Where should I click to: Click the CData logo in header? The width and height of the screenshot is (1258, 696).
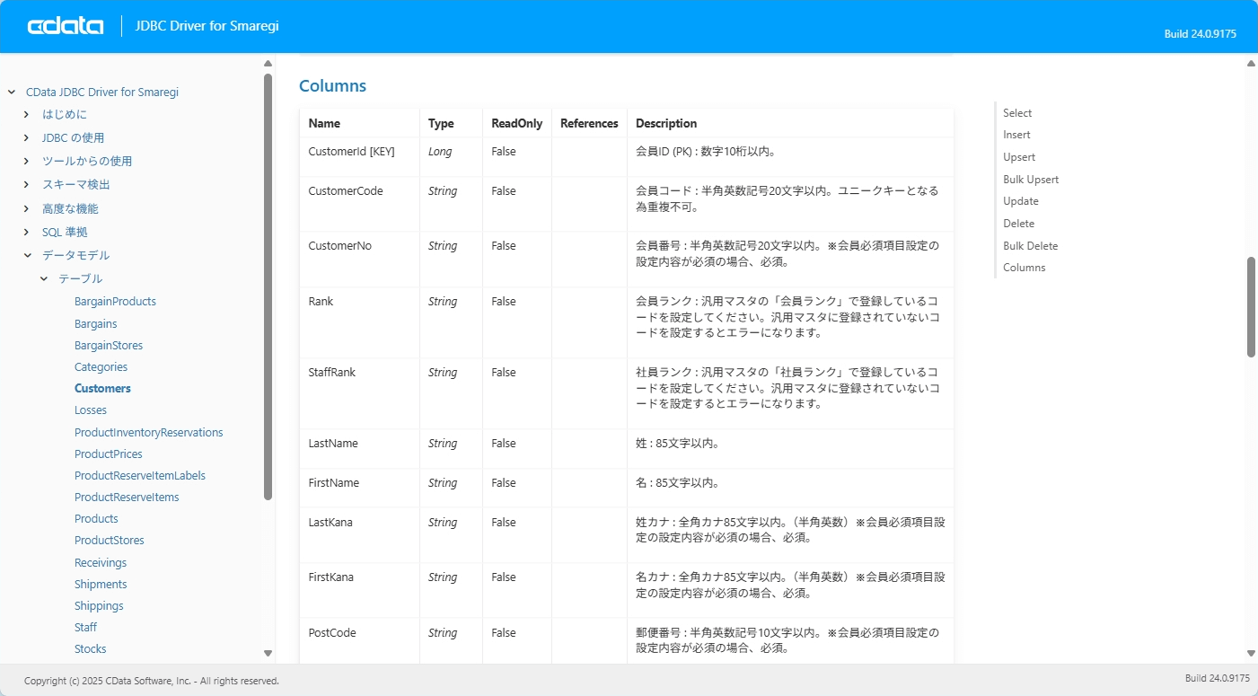click(x=66, y=26)
